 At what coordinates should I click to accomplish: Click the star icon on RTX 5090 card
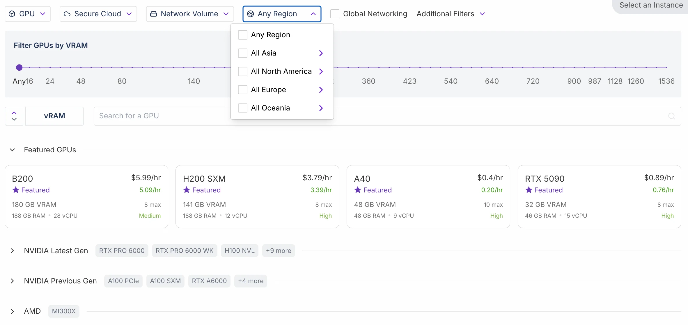pyautogui.click(x=529, y=190)
